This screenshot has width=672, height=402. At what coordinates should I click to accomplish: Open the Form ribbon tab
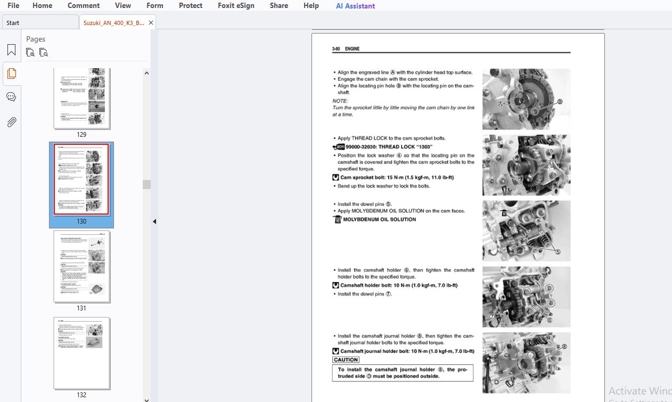click(x=155, y=5)
